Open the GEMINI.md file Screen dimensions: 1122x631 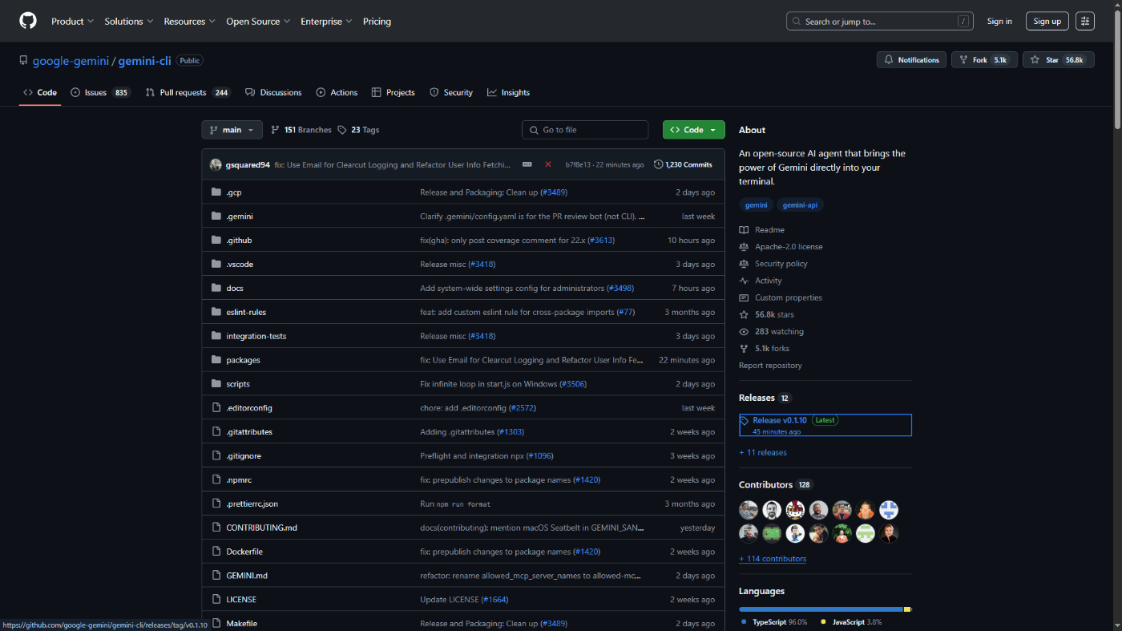(x=247, y=576)
